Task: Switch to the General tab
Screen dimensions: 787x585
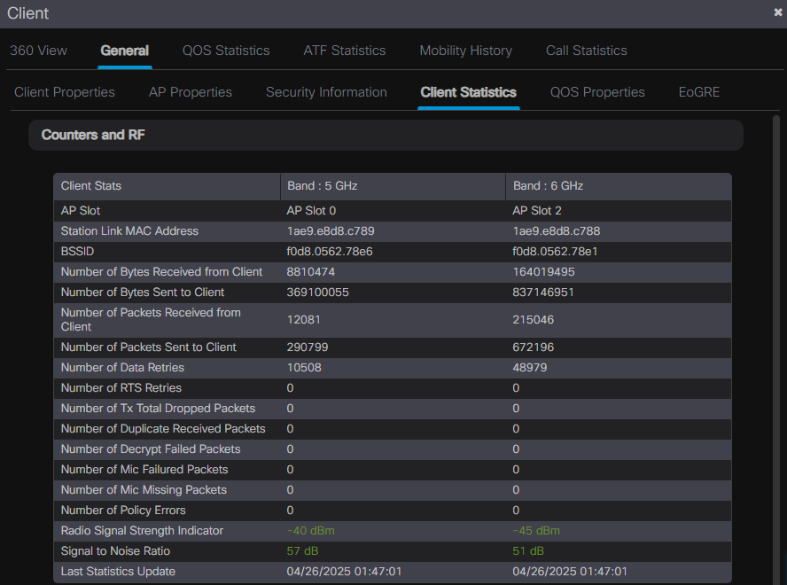Action: (124, 51)
